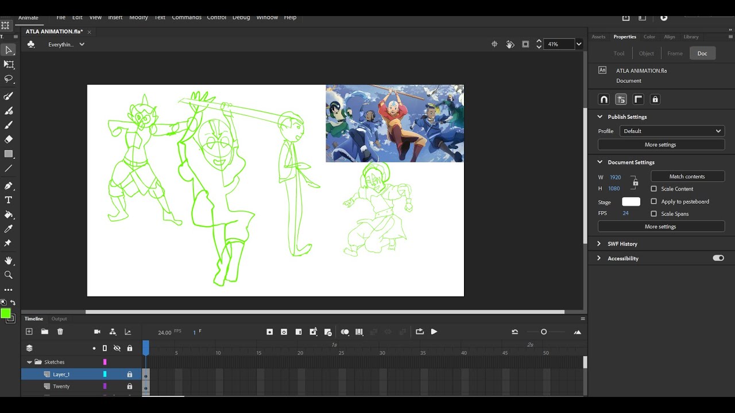735x413 pixels.
Task: Click Center Stage crosshair icon
Action: [x=494, y=44]
